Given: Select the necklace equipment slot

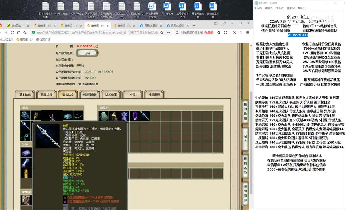Looking at the screenshot, I should click(78, 116).
